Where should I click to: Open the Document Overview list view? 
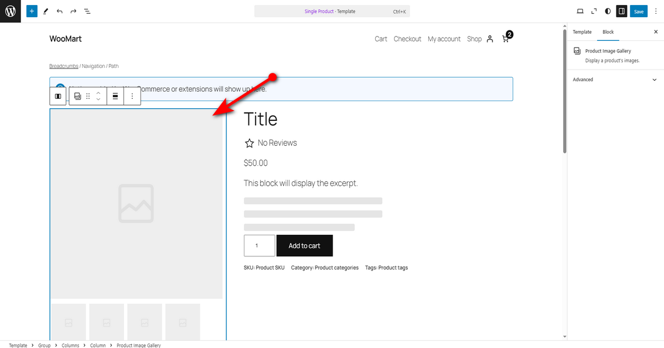pyautogui.click(x=87, y=11)
